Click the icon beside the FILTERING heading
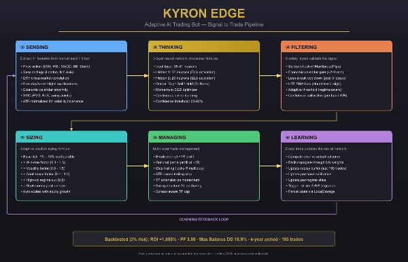Image resolution: width=408 pixels, height=262 pixels. click(x=288, y=48)
